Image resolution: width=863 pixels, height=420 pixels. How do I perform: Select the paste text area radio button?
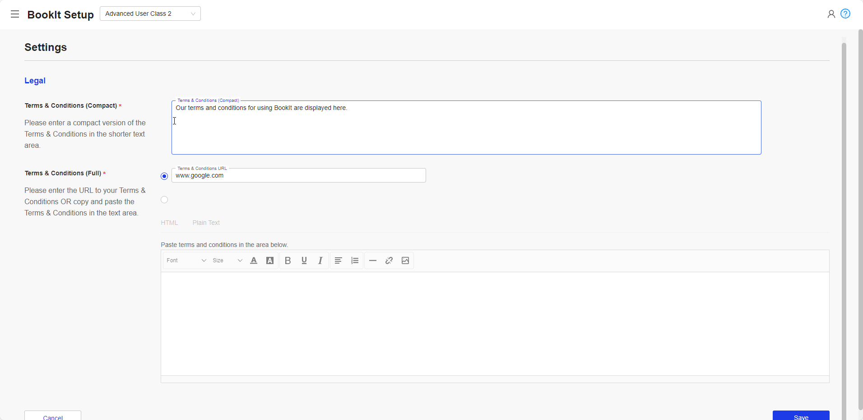coord(164,200)
